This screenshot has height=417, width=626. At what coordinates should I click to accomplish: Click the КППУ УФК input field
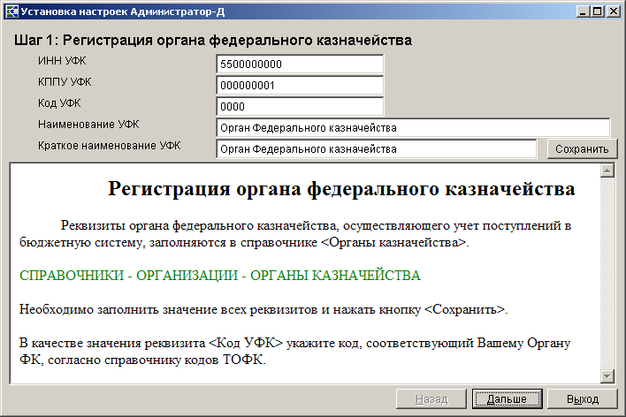(x=300, y=86)
